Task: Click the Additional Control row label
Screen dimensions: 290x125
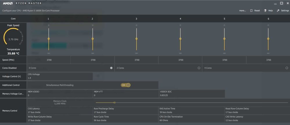Action: tap(11, 85)
